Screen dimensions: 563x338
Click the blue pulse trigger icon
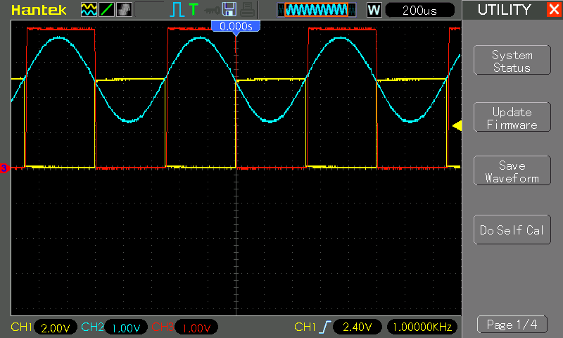coord(177,10)
